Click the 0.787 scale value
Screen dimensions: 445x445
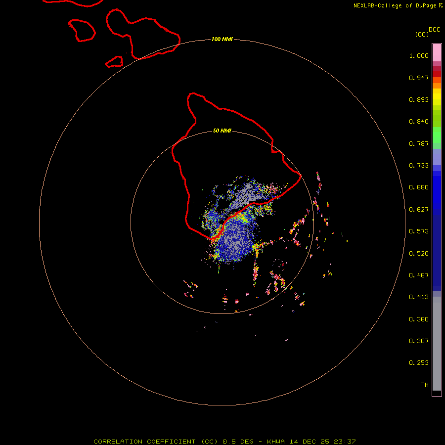coord(419,143)
